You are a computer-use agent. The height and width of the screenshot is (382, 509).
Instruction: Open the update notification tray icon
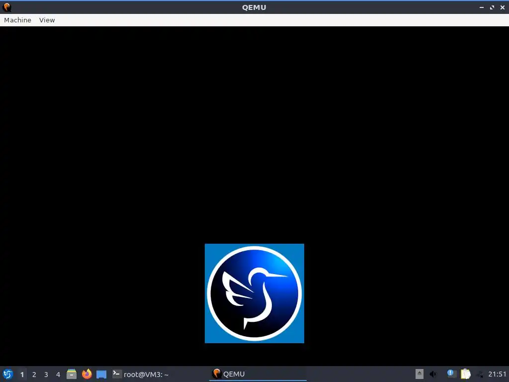tap(451, 374)
